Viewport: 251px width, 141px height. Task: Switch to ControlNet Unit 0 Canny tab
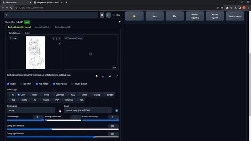pyautogui.click(x=19, y=27)
